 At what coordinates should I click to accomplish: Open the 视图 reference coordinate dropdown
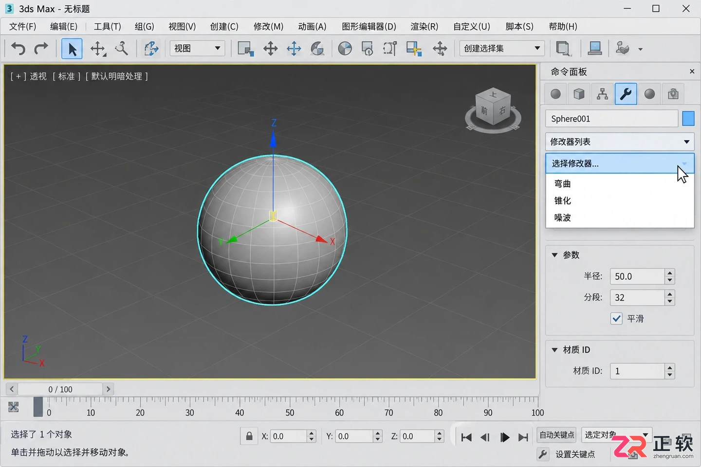pos(197,48)
